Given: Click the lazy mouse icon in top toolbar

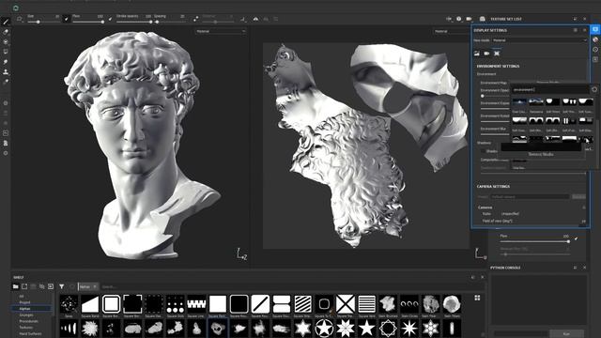Looking at the screenshot, I should point(196,19).
